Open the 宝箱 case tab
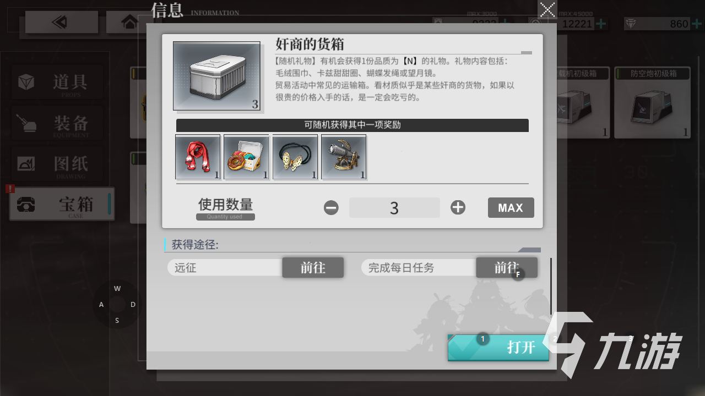The height and width of the screenshot is (396, 705). point(62,204)
